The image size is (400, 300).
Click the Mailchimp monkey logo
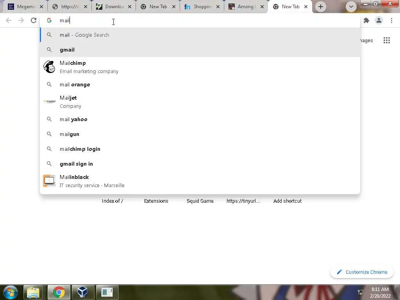pos(49,67)
